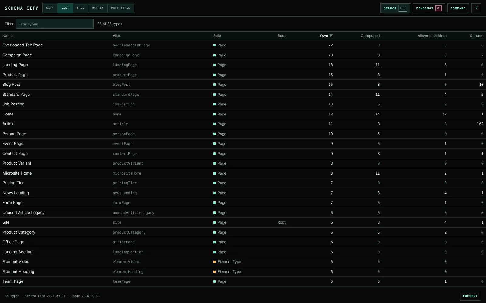Click the schema read status text
486x303 pixels.
point(45,296)
